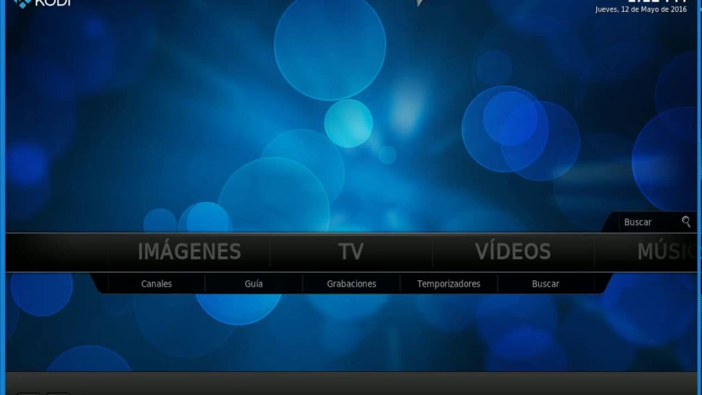Show Grabaciones recordings list
The image size is (702, 395).
[352, 284]
